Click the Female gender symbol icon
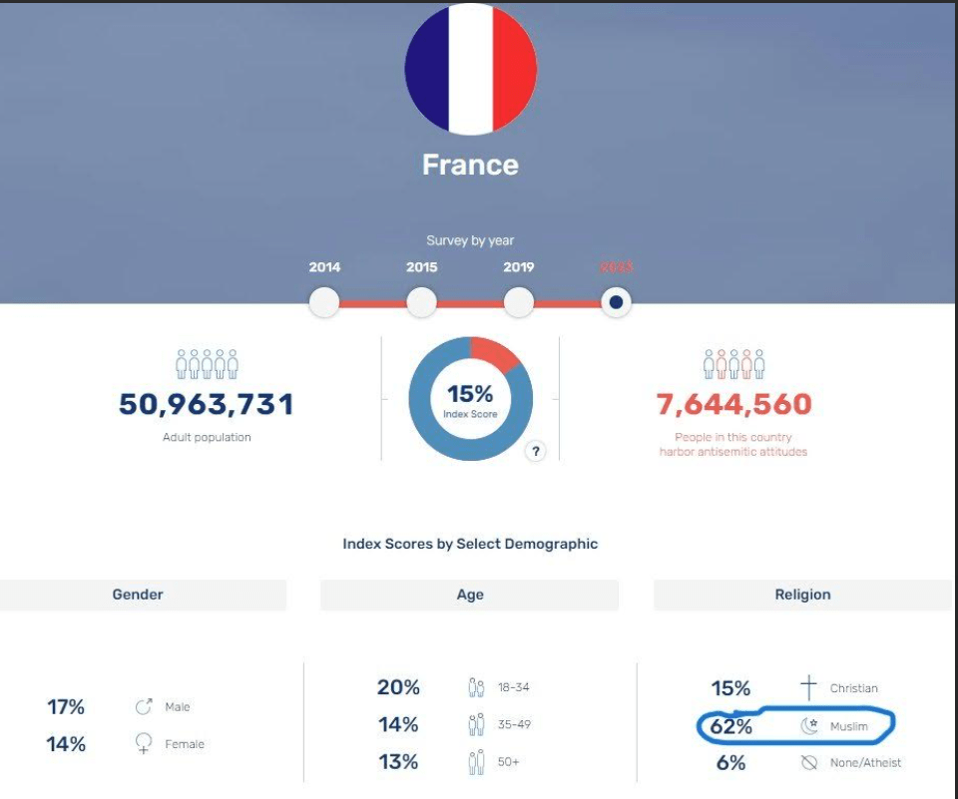Screen dimensions: 958x799 143,743
